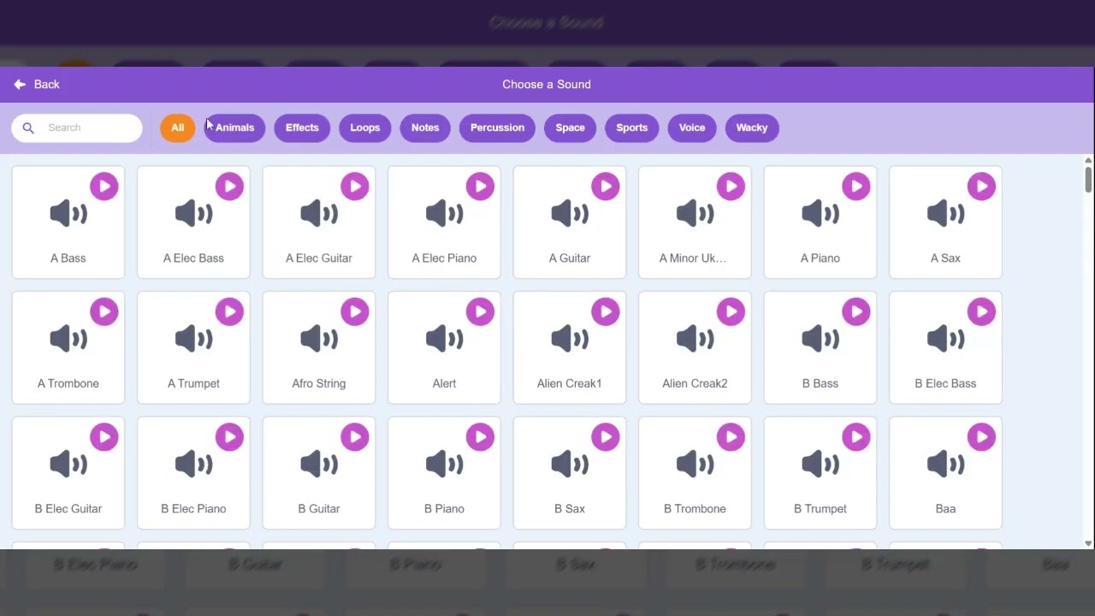Play the B Guitar sound preview

pos(355,437)
